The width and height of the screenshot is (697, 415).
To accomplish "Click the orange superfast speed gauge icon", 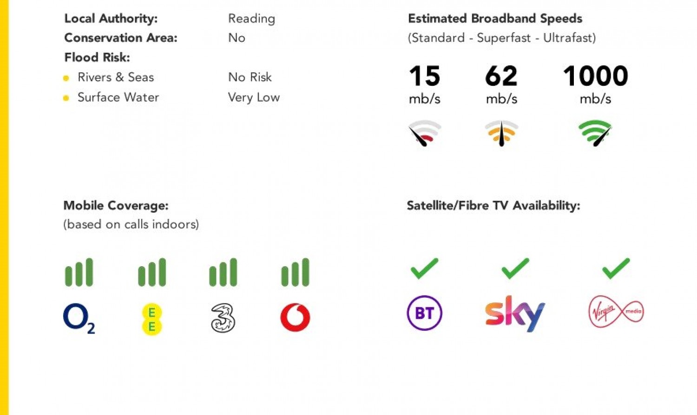I will click(501, 133).
